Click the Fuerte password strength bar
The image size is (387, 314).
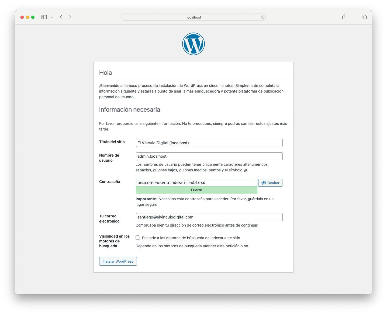pos(196,190)
